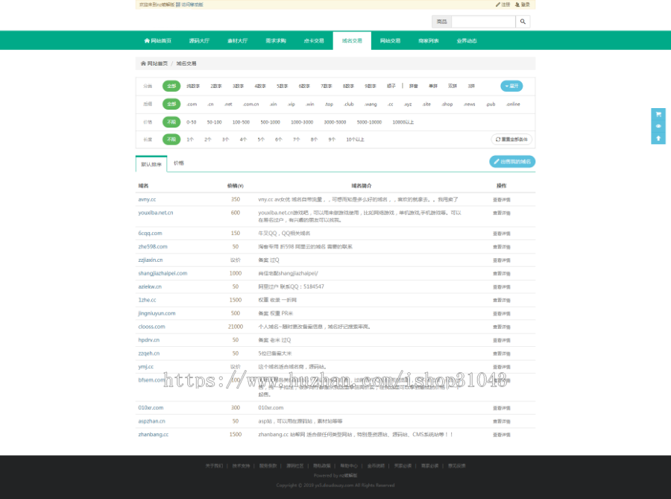This screenshot has width=671, height=499.
Task: Open the 需求求购 nav item
Action: click(276, 41)
